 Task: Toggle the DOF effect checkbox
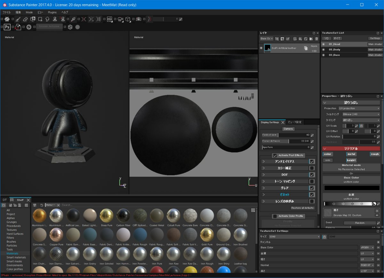click(312, 175)
